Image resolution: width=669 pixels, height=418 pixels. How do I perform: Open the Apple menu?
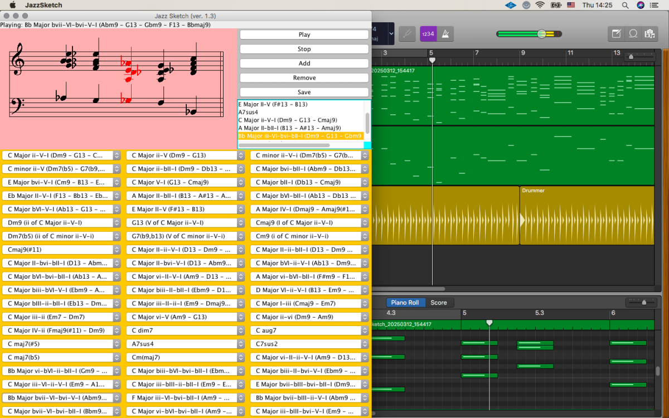coord(12,5)
